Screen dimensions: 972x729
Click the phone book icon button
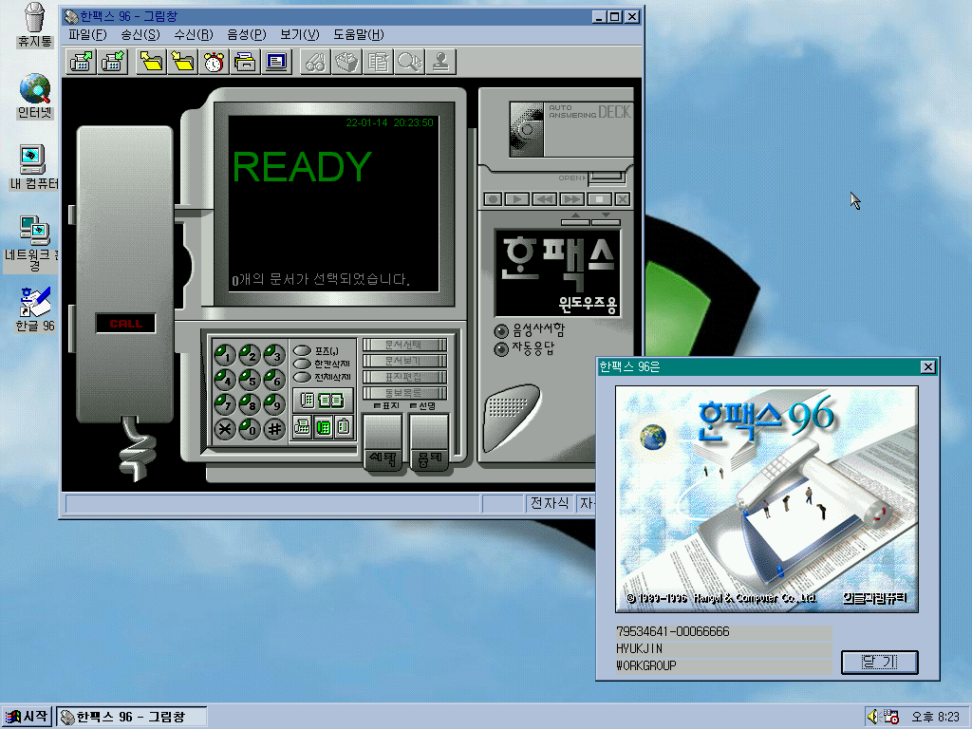click(x=323, y=401)
